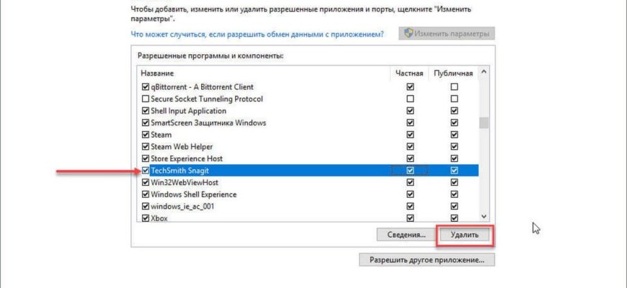This screenshot has height=288, width=627.
Task: Click the scroll down arrow of the list
Action: click(x=484, y=216)
